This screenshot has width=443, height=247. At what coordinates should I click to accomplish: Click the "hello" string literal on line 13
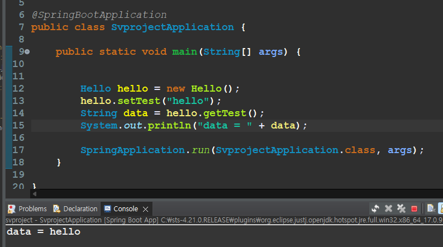click(x=188, y=101)
